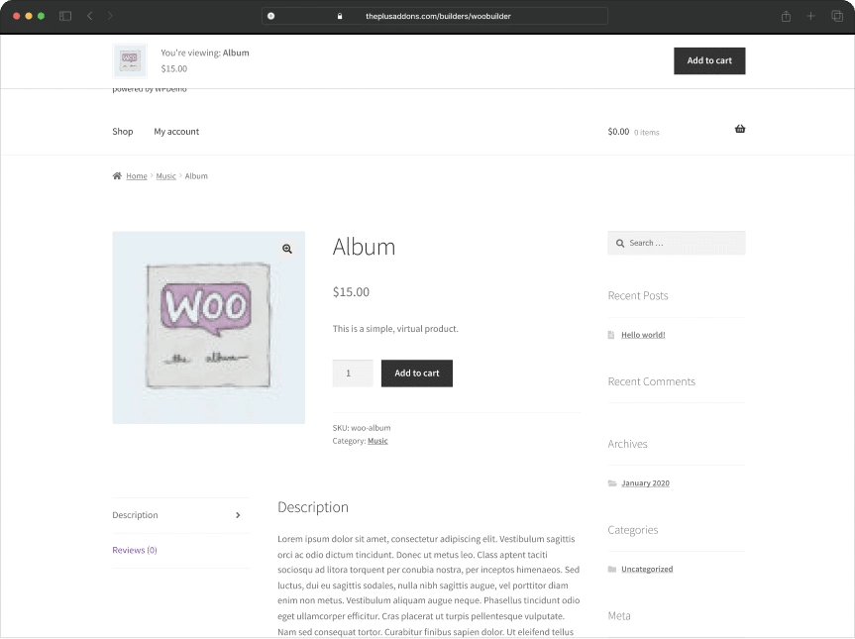Image resolution: width=855 pixels, height=639 pixels.
Task: Open the product image zoom magnifier
Action: [287, 249]
